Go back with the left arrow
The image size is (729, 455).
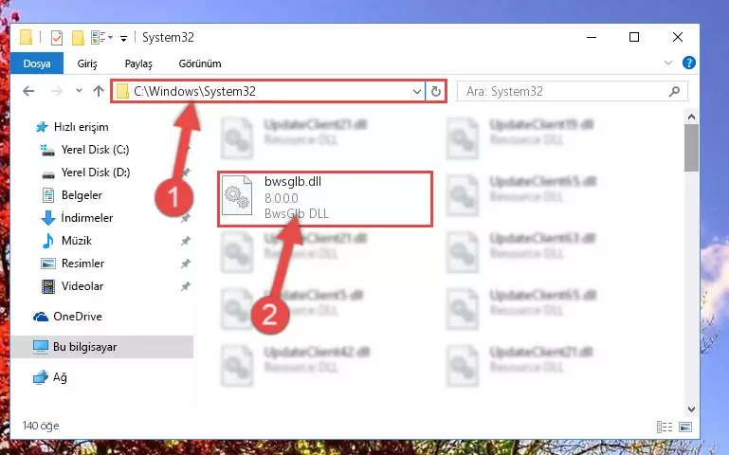click(28, 91)
